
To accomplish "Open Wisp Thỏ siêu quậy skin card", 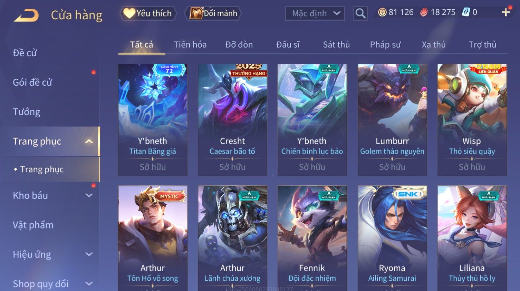I will click(x=472, y=120).
